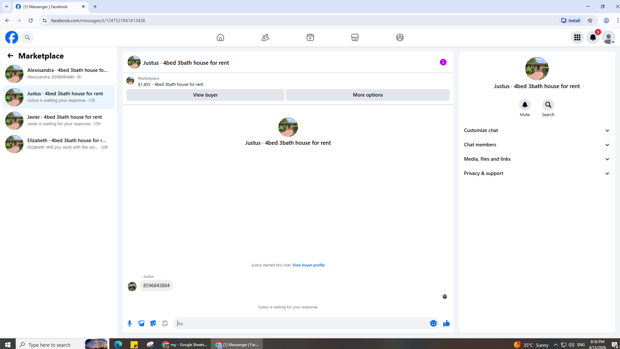Open Javier's house for rent conversation
Screen dimensions: 620x349
click(x=59, y=120)
